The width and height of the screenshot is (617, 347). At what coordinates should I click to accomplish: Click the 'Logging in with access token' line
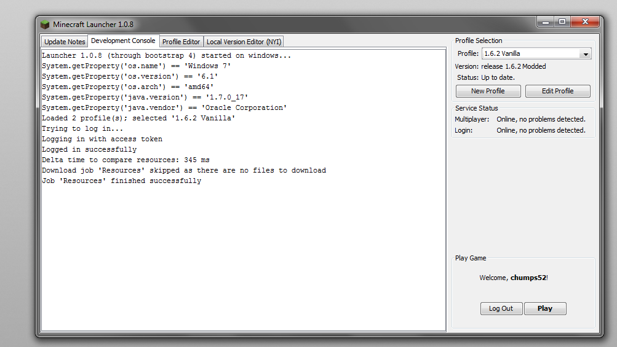102,139
